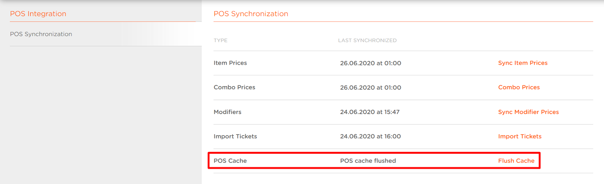Viewport: 604px width, 184px height.
Task: Open POS Synchronization in the sidebar
Action: click(41, 34)
